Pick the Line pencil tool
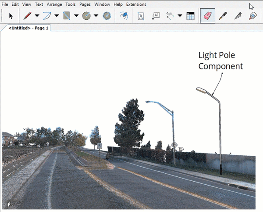263x212 pixels. click(x=27, y=16)
